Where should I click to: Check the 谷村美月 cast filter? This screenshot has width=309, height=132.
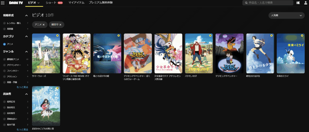pos(4,113)
